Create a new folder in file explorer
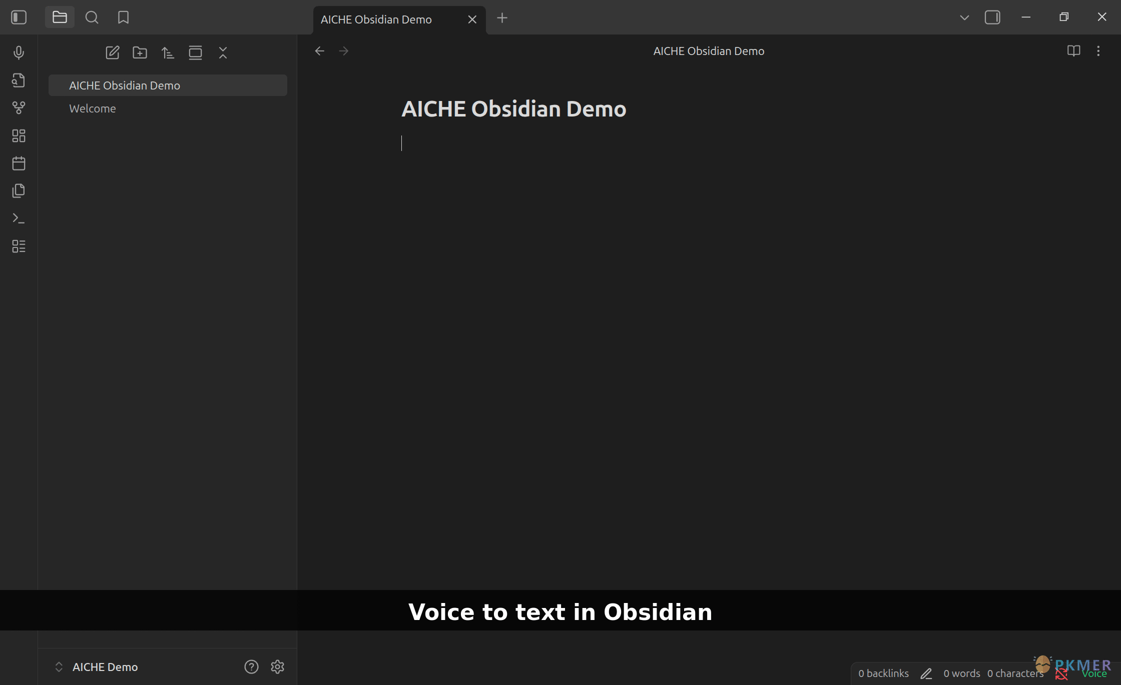 pos(140,52)
